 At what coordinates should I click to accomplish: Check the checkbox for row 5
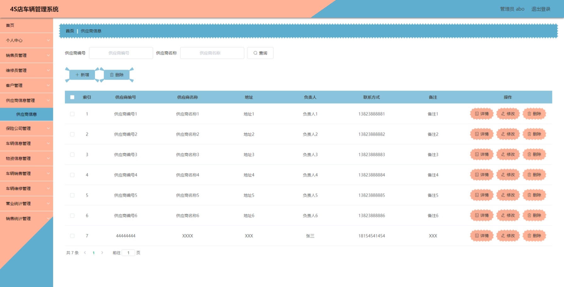pyautogui.click(x=72, y=195)
